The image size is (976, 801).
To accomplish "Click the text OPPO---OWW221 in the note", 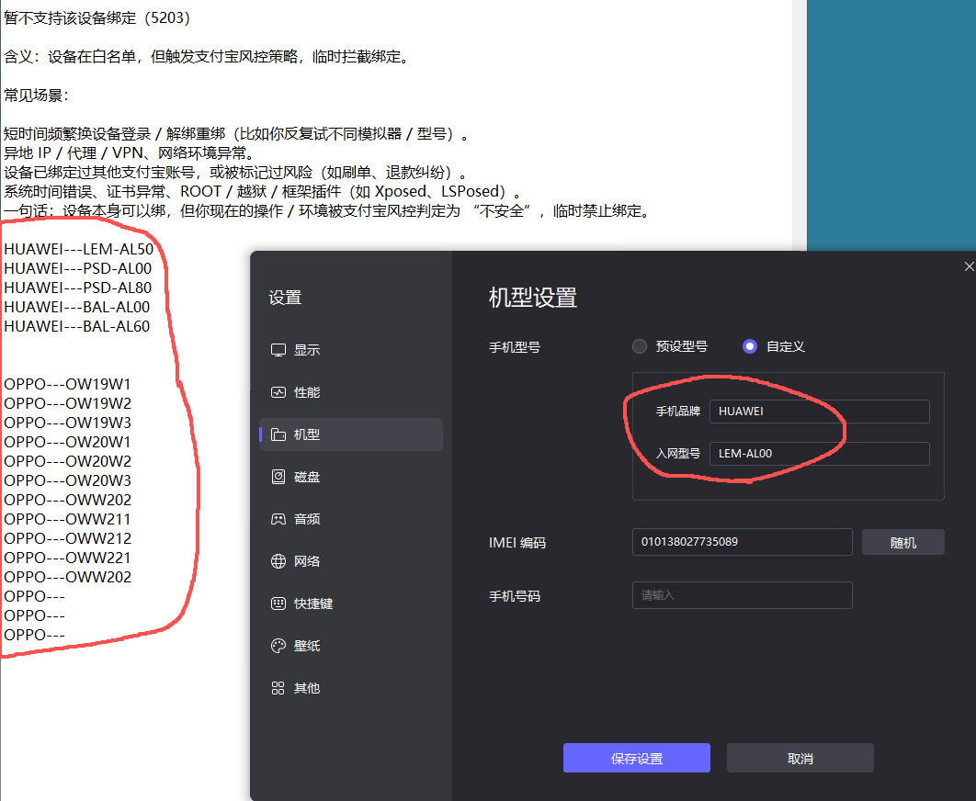I will pos(67,558).
